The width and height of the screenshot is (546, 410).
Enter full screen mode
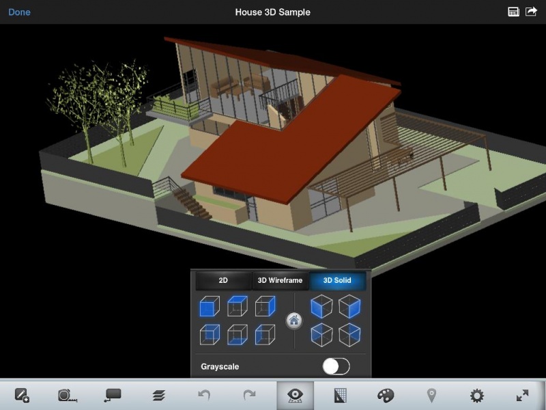[522, 396]
